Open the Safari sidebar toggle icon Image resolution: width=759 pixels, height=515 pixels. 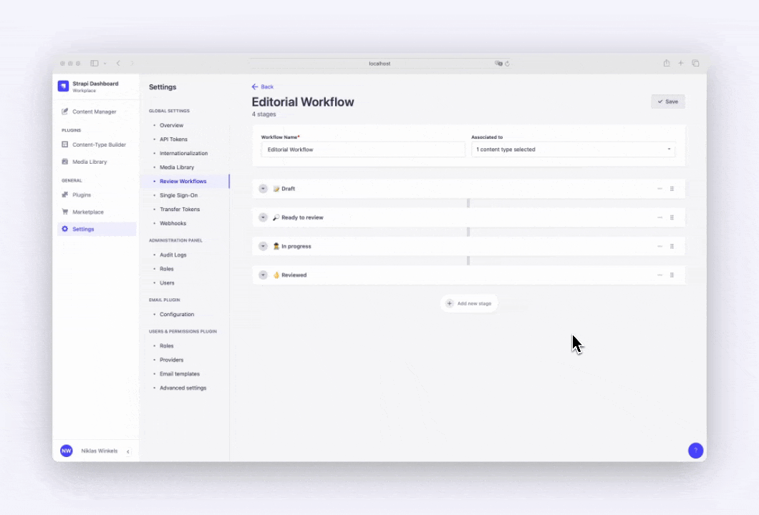pos(95,64)
